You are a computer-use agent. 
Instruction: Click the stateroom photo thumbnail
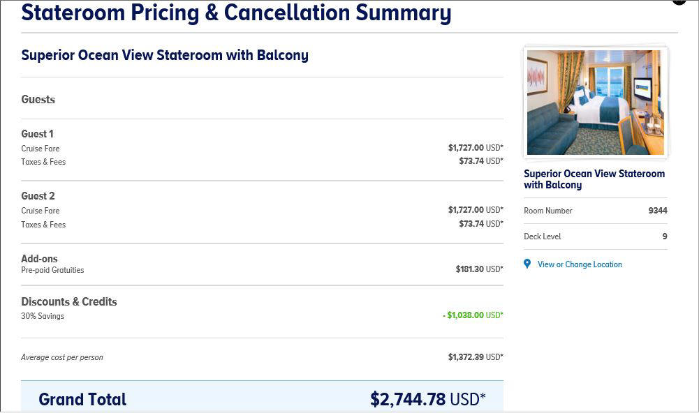[x=595, y=102]
